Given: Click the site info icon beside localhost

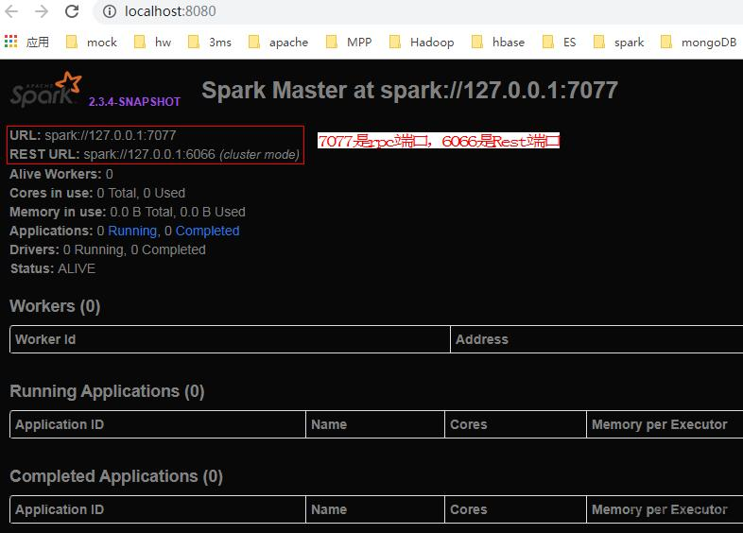Looking at the screenshot, I should (110, 11).
